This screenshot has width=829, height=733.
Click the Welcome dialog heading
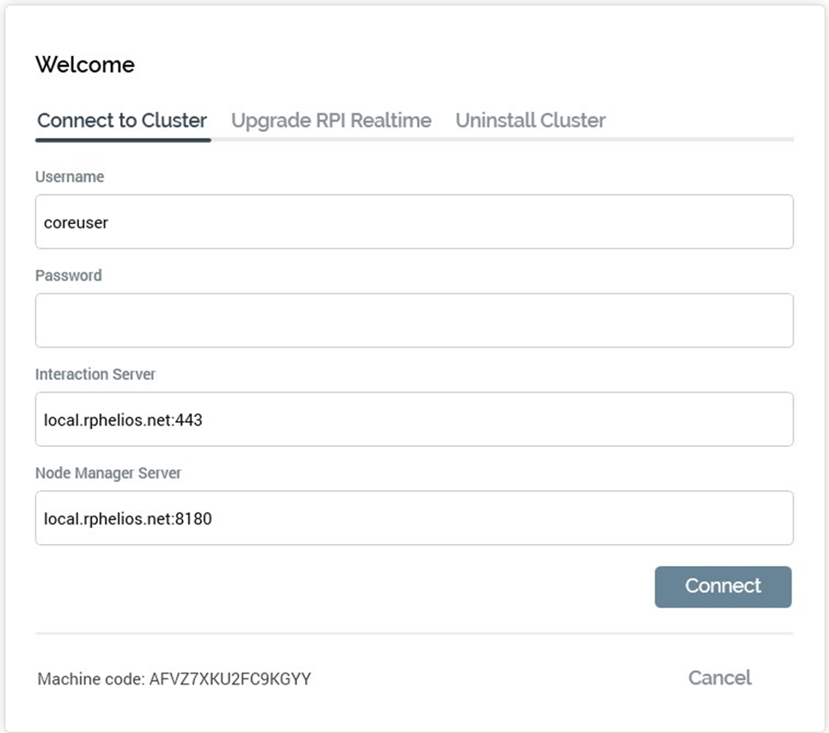(x=84, y=65)
